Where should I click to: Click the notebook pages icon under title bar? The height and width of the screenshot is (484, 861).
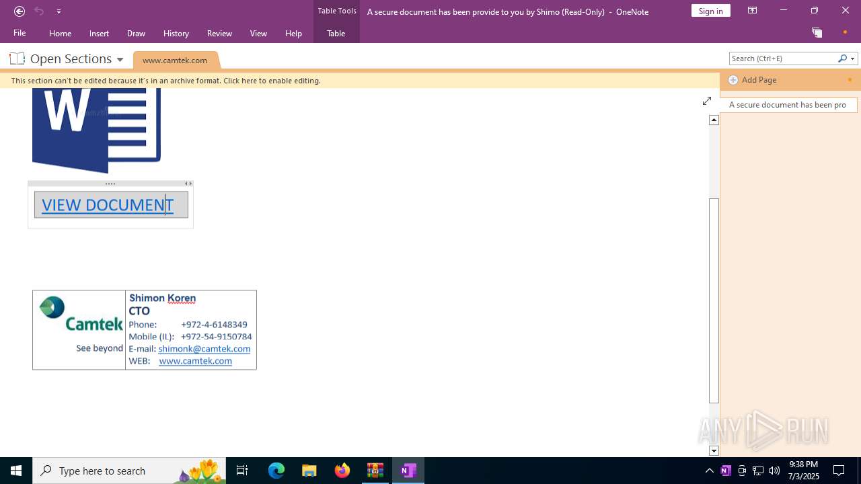point(817,32)
